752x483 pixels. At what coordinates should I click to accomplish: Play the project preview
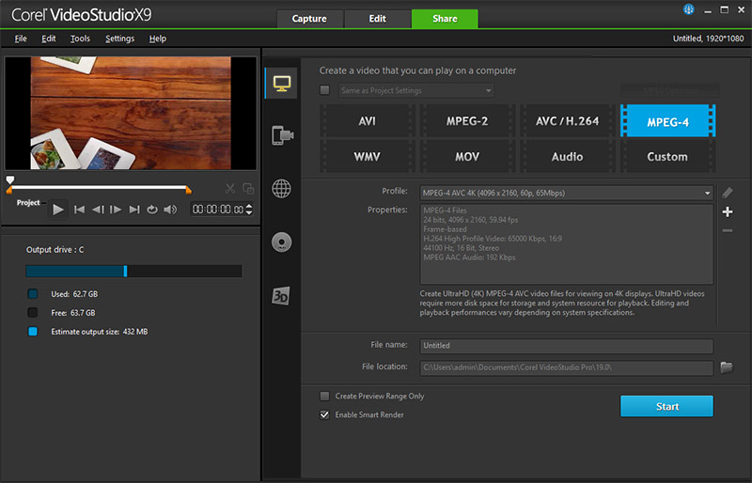pos(58,210)
